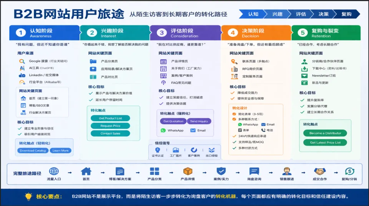Viewport: 369px width, 206px height.
Task: Click the 客户案例 trust signal icon
Action: (194, 150)
